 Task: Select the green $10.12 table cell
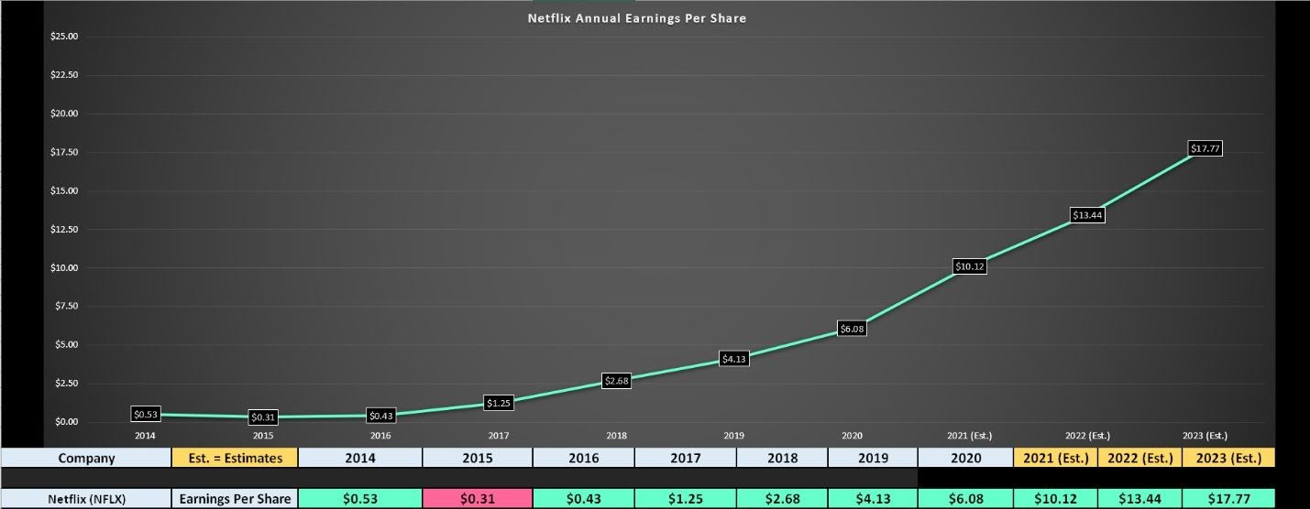(x=1055, y=499)
